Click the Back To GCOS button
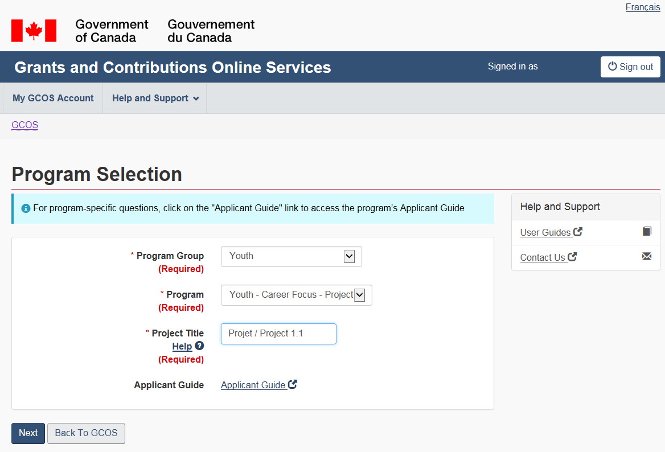This screenshot has width=665, height=452. tap(86, 433)
